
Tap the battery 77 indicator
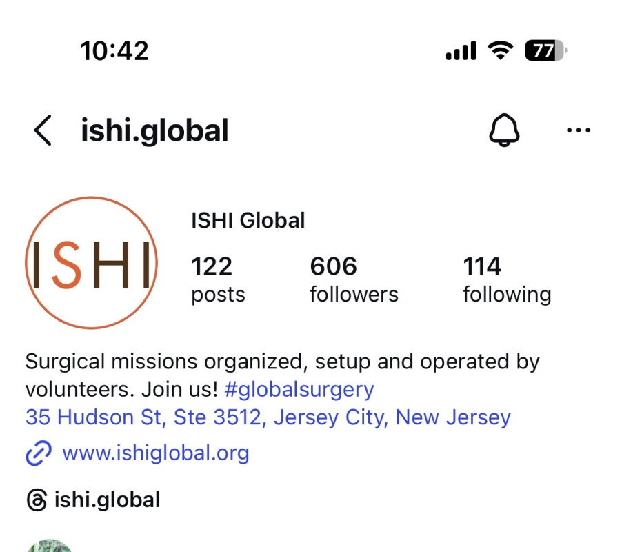(545, 51)
